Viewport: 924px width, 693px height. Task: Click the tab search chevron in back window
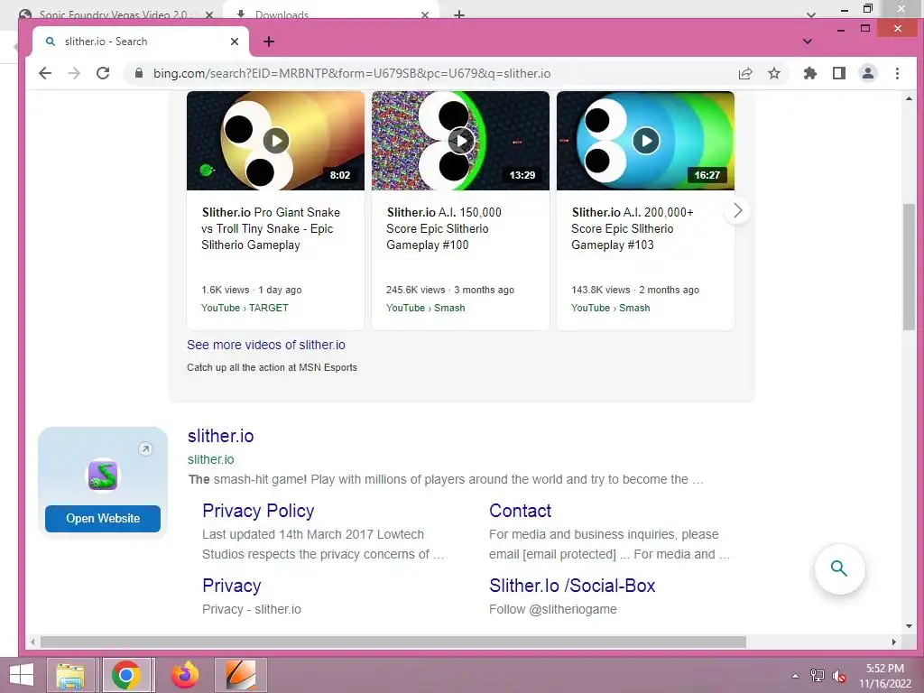click(811, 14)
